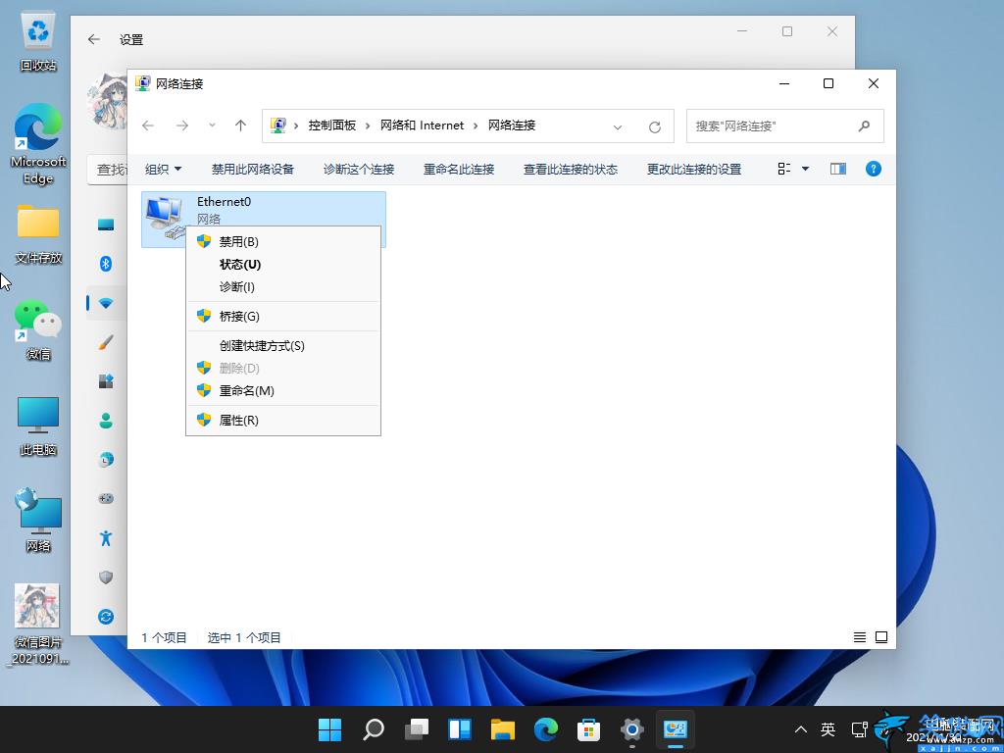Screen dimensions: 1004x753
Task: Choose 状态(U) from the context menu
Action: click(x=283, y=265)
